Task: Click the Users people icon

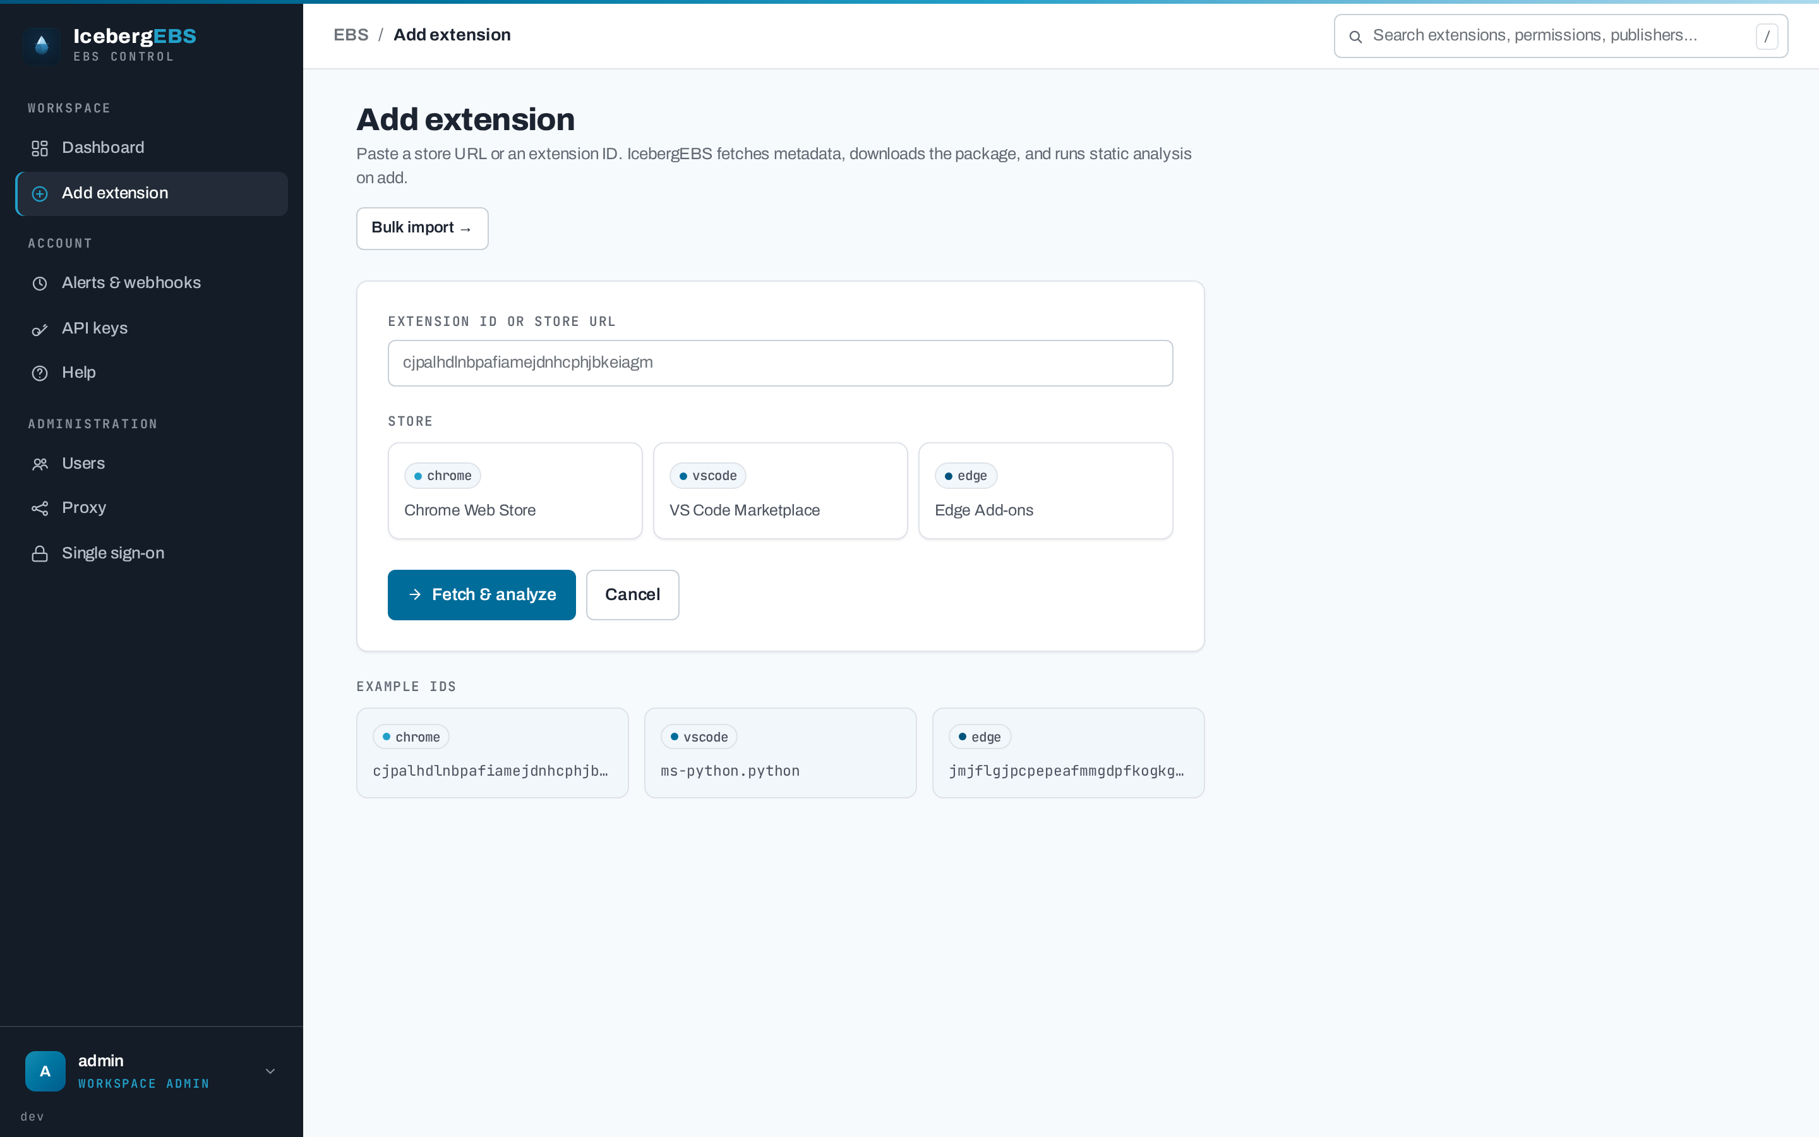Action: (x=40, y=464)
